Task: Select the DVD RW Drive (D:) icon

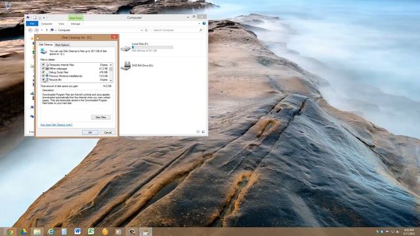Action: click(x=125, y=66)
